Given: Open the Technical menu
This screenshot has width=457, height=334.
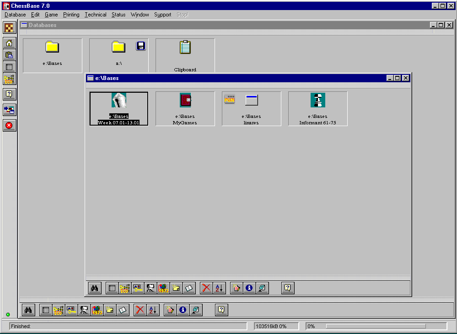Looking at the screenshot, I should point(95,15).
